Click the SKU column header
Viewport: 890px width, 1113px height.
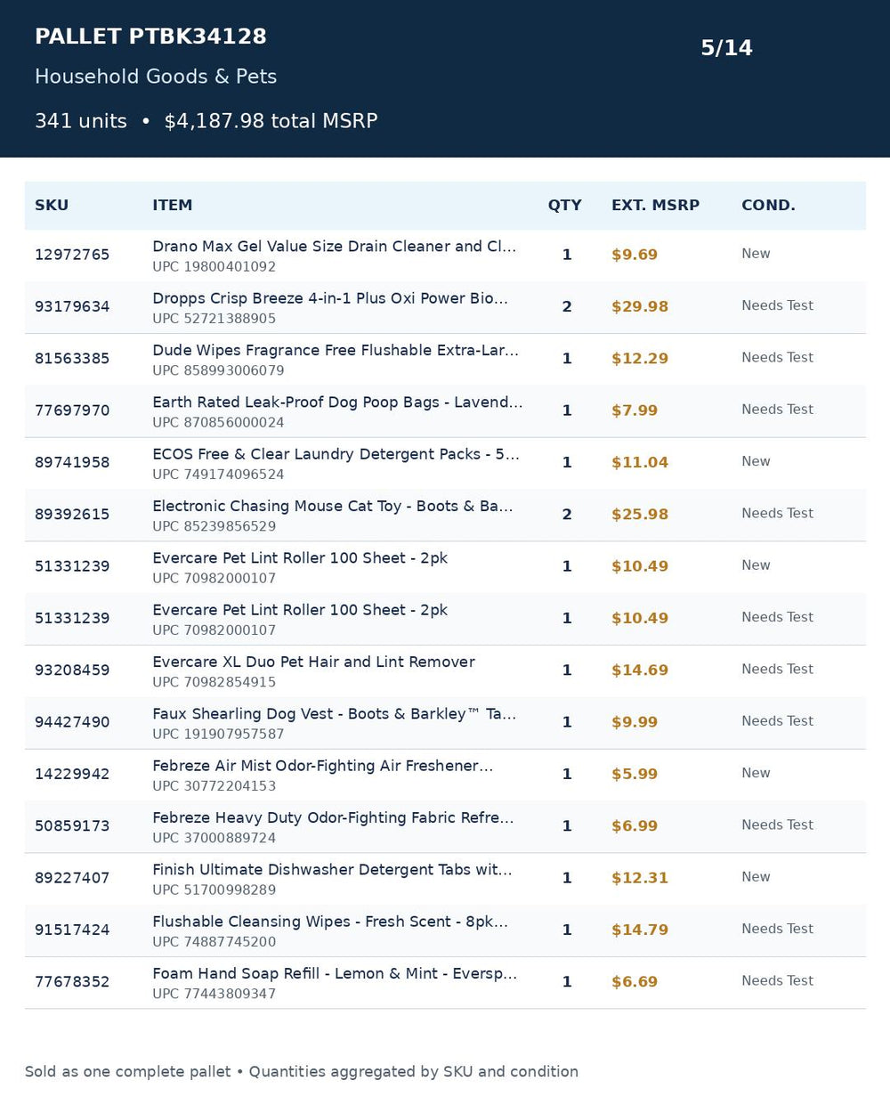click(x=52, y=206)
